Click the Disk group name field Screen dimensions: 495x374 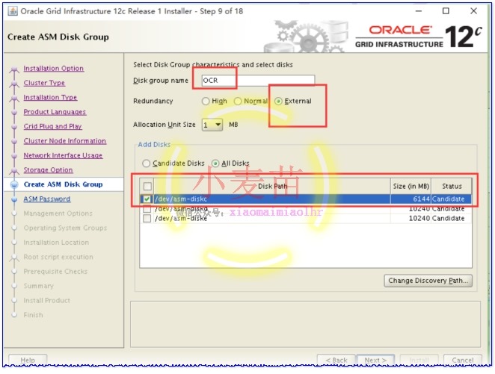coord(258,81)
